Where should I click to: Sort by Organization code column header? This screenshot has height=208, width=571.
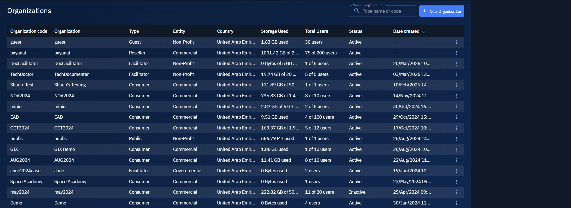tap(29, 31)
